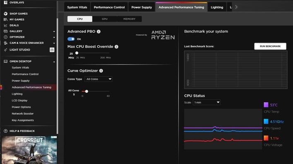Open Lighting in sidebar tree
Screen dimensions: 293x164
(x=17, y=94)
